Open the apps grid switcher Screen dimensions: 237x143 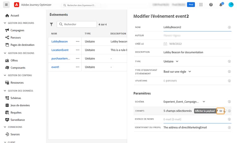coord(201,5)
